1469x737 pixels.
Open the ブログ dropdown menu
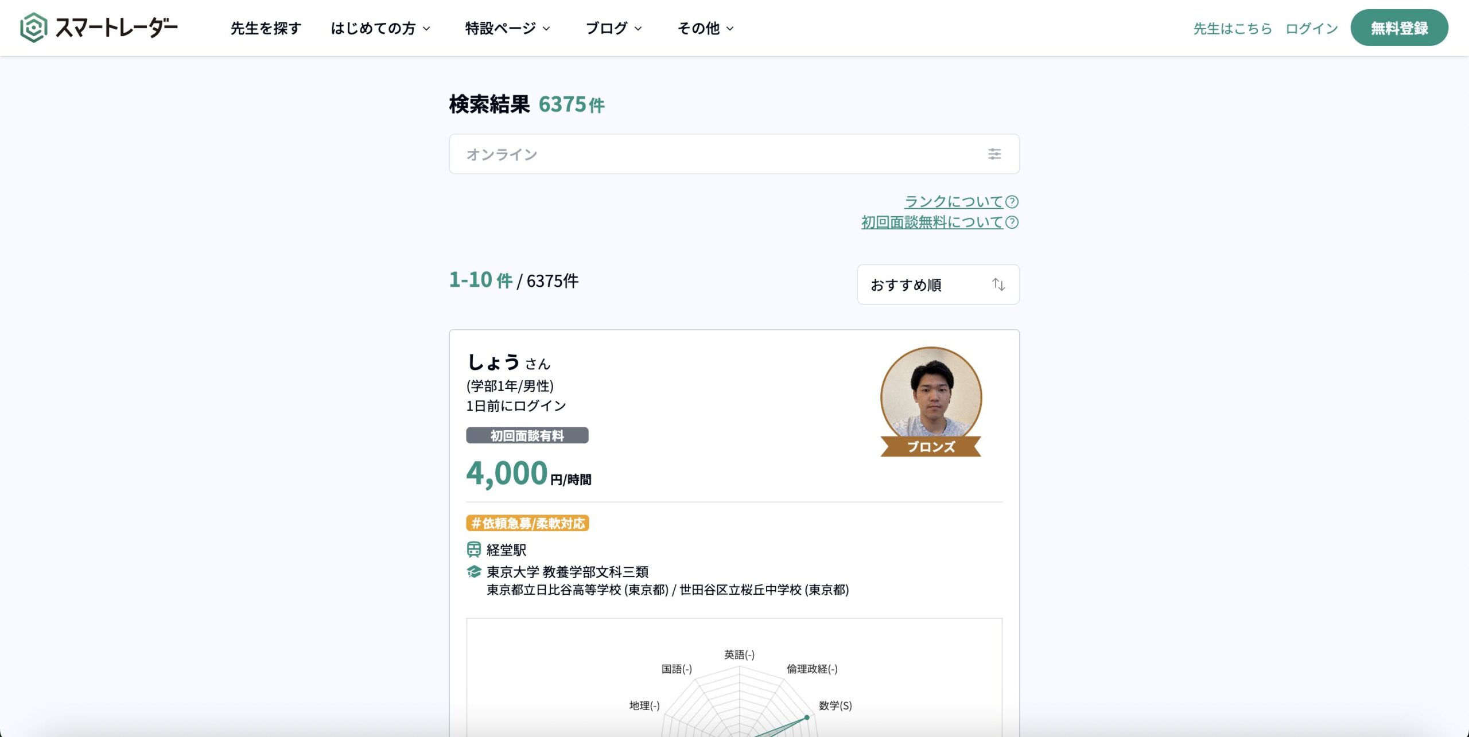tap(613, 28)
